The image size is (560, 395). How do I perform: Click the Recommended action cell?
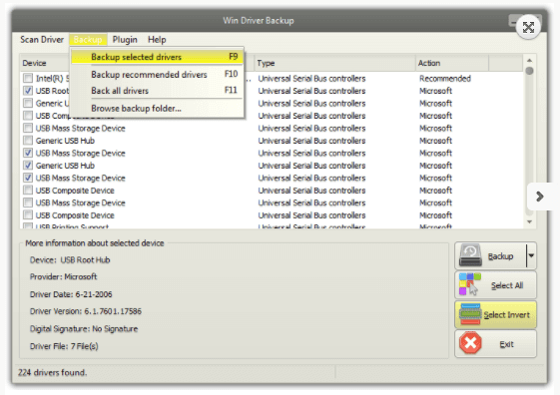445,78
